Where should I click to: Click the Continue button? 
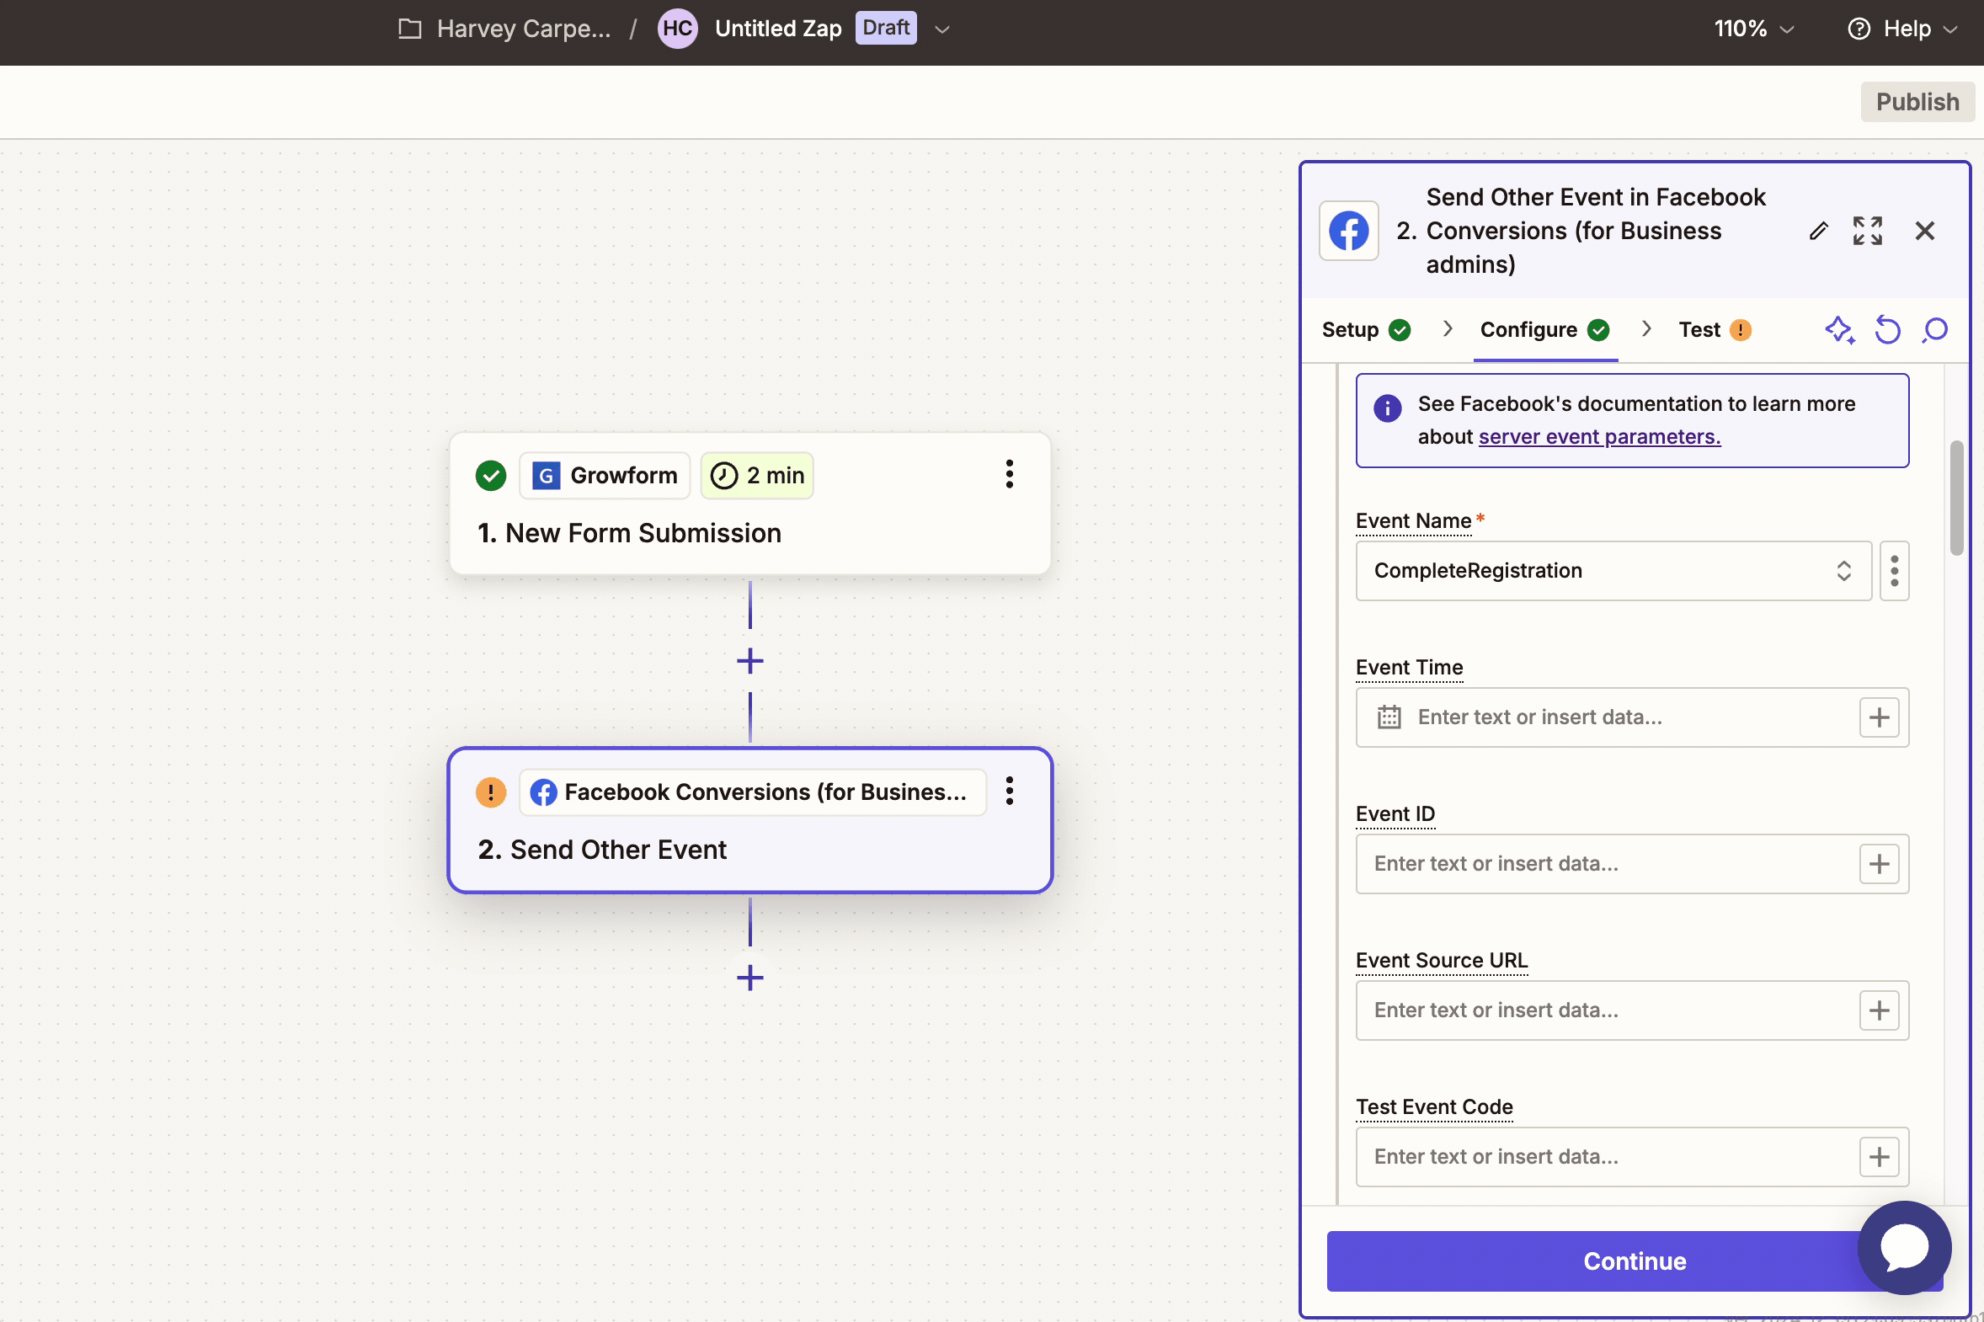click(x=1634, y=1261)
